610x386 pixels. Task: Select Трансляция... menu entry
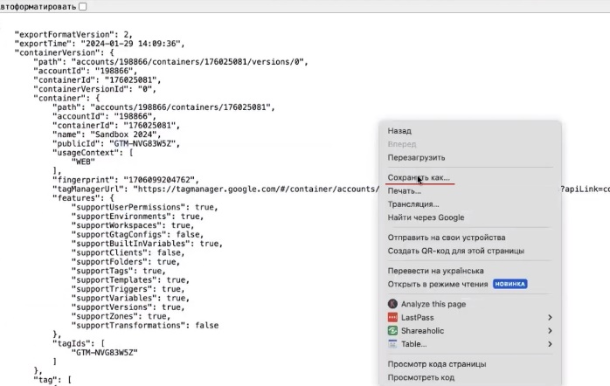[413, 204]
